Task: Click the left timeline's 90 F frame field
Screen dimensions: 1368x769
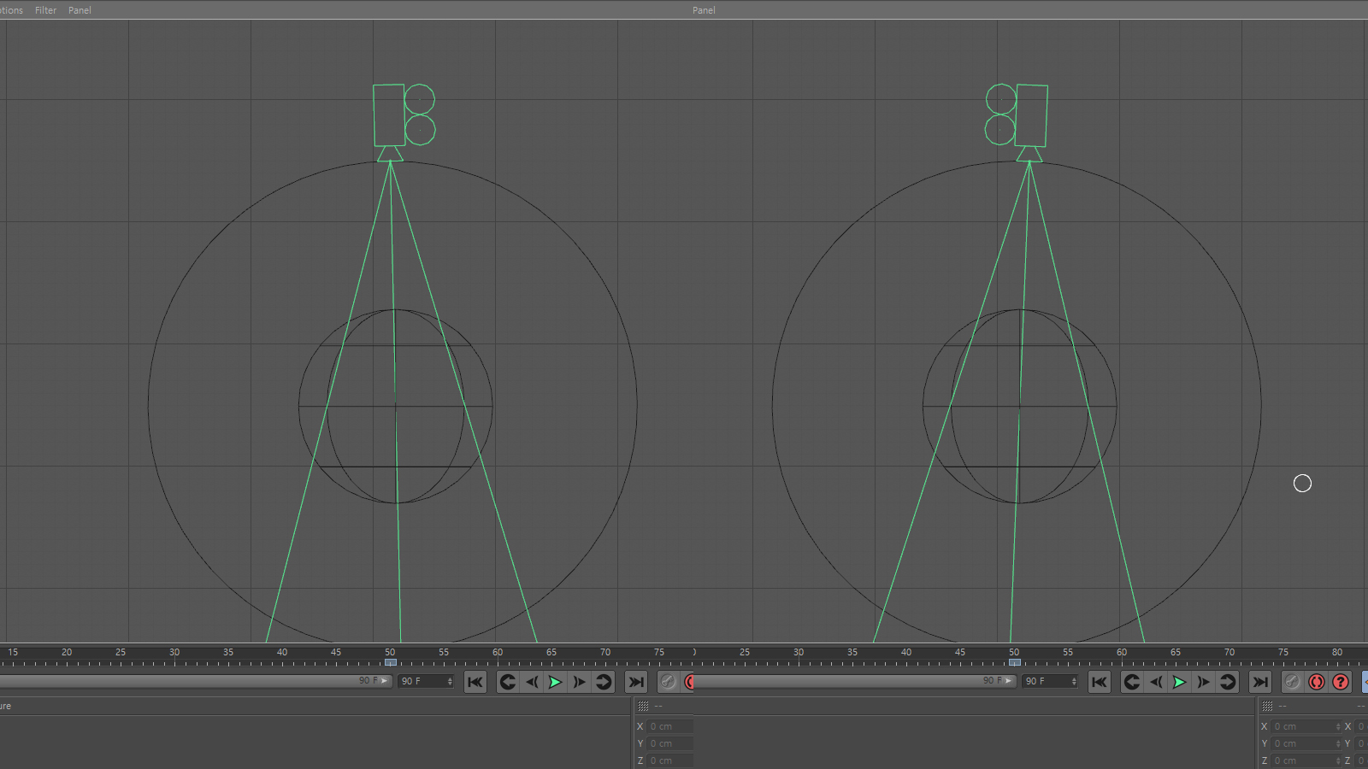Action: coord(426,681)
